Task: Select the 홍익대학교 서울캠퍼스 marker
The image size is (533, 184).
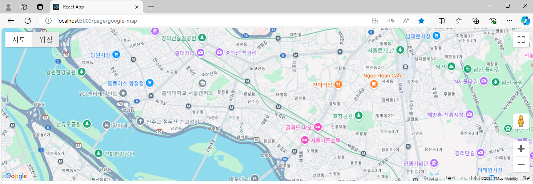Action: 202,83
